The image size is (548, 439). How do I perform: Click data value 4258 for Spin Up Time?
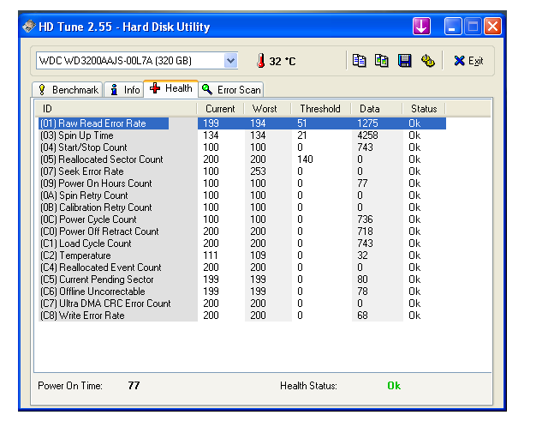[x=367, y=135]
